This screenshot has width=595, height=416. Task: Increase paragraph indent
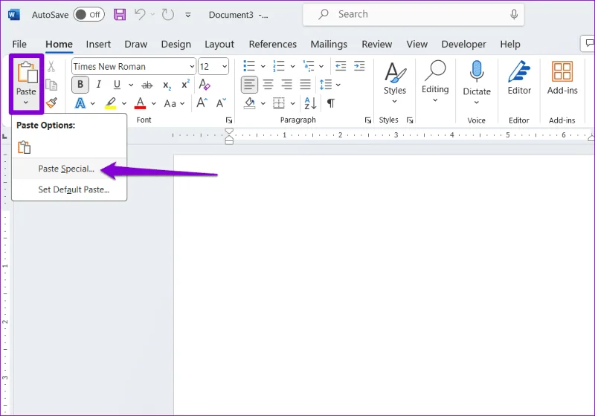pos(359,66)
